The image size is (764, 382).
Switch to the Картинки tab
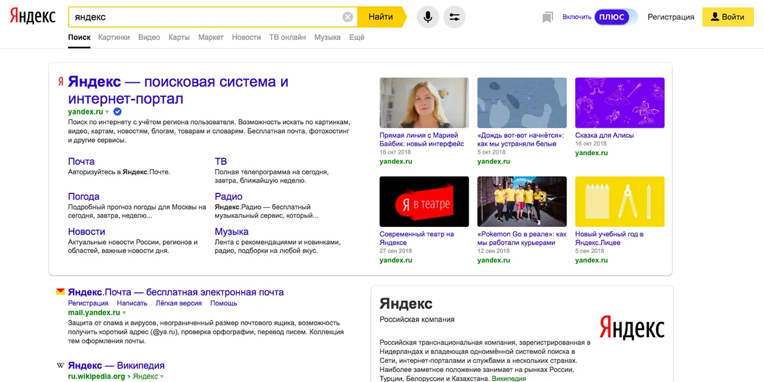pos(114,37)
